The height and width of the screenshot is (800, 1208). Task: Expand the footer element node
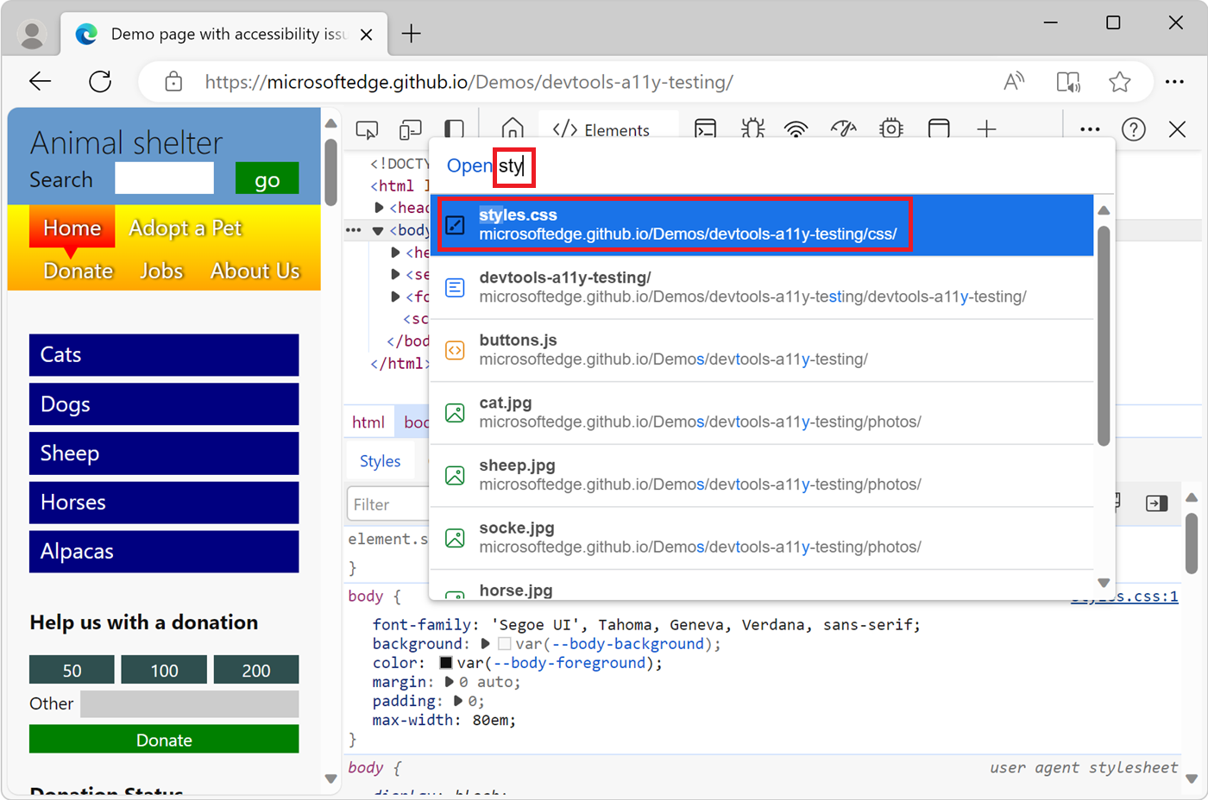(x=394, y=297)
